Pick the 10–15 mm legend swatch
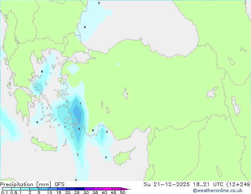The width and height of the screenshot is (251, 194). 52,189
